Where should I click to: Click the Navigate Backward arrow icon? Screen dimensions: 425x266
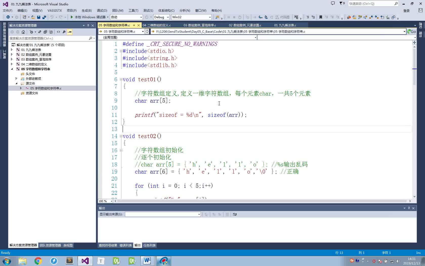[x=8, y=17]
